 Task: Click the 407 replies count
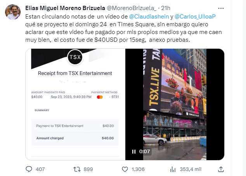40,169
